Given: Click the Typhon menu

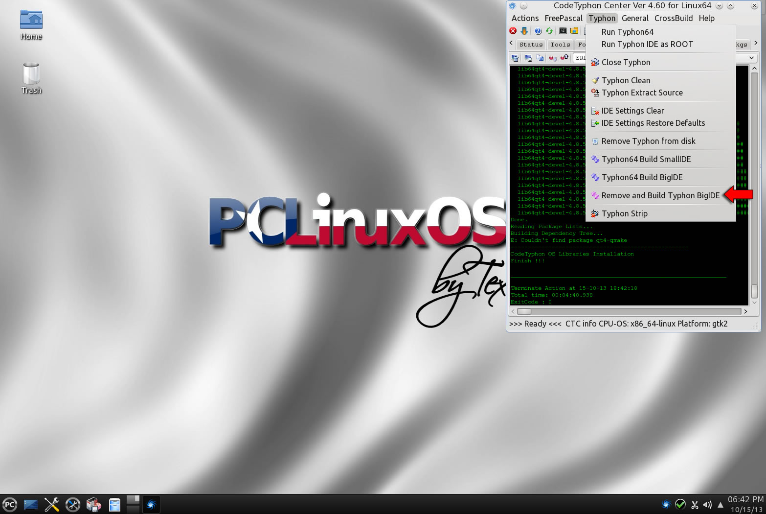Looking at the screenshot, I should click(602, 18).
